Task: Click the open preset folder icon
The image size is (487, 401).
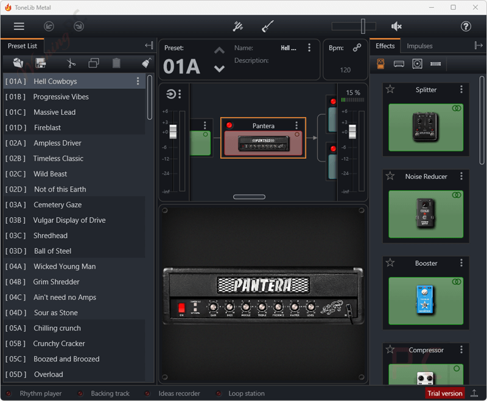Action: [x=18, y=63]
